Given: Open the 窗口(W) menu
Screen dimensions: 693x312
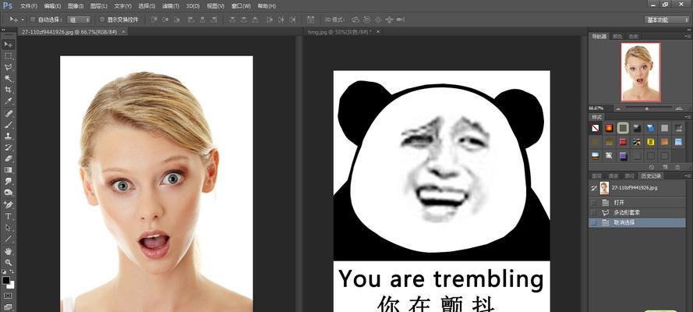Looking at the screenshot, I should (x=242, y=6).
